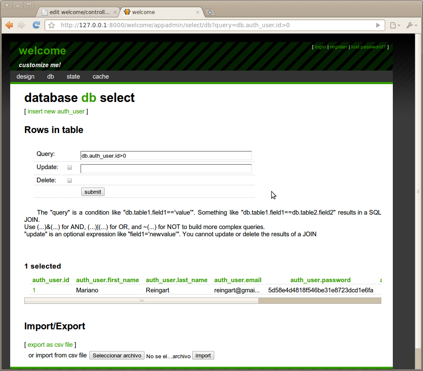Bookmark page with the star icon
The width and height of the screenshot is (423, 371).
pos(52,25)
